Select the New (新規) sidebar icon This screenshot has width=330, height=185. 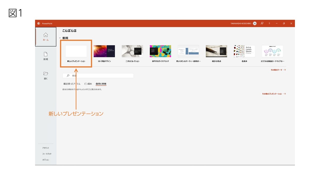click(46, 54)
